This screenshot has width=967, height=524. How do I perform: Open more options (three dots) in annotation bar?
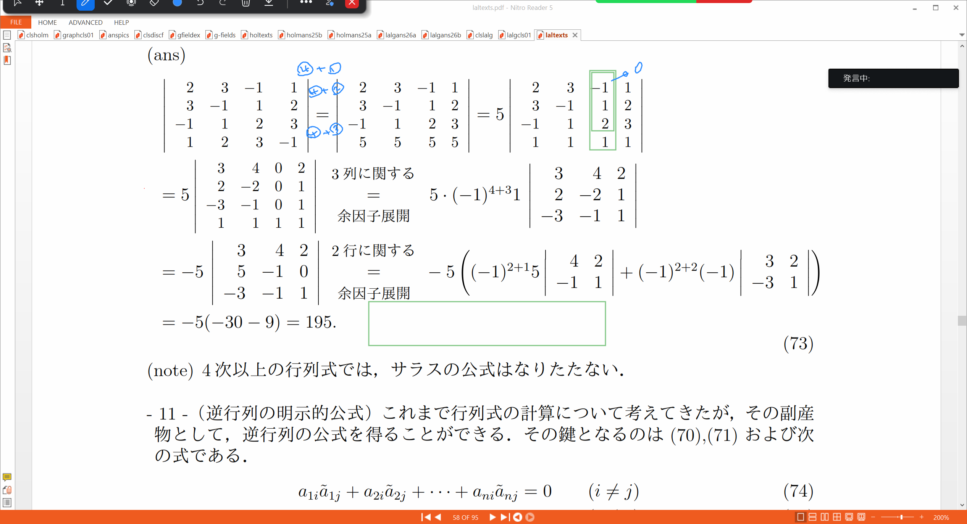point(306,2)
